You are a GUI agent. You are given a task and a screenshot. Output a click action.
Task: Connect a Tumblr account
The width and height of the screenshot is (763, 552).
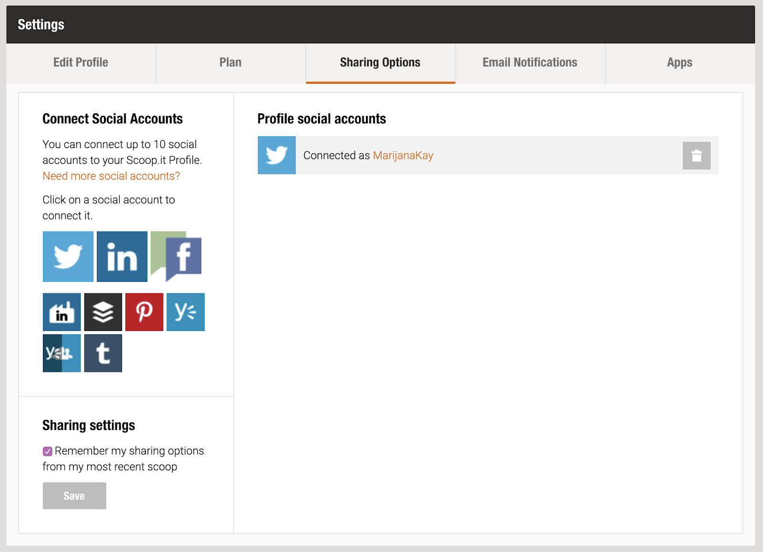click(103, 353)
